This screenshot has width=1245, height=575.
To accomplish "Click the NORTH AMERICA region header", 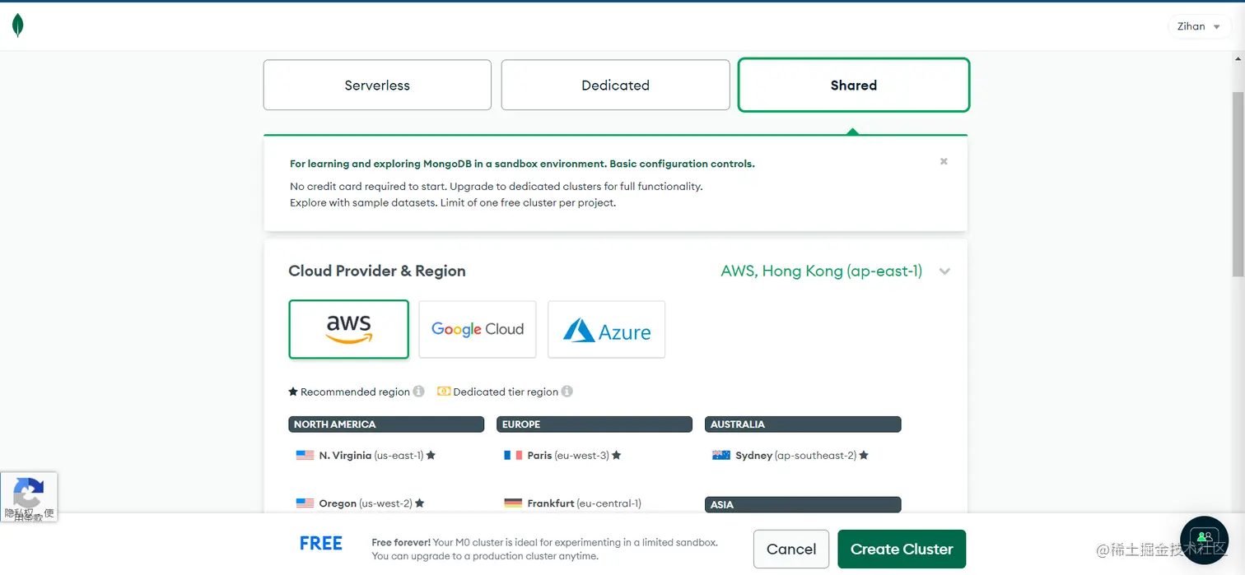I will pyautogui.click(x=386, y=424).
